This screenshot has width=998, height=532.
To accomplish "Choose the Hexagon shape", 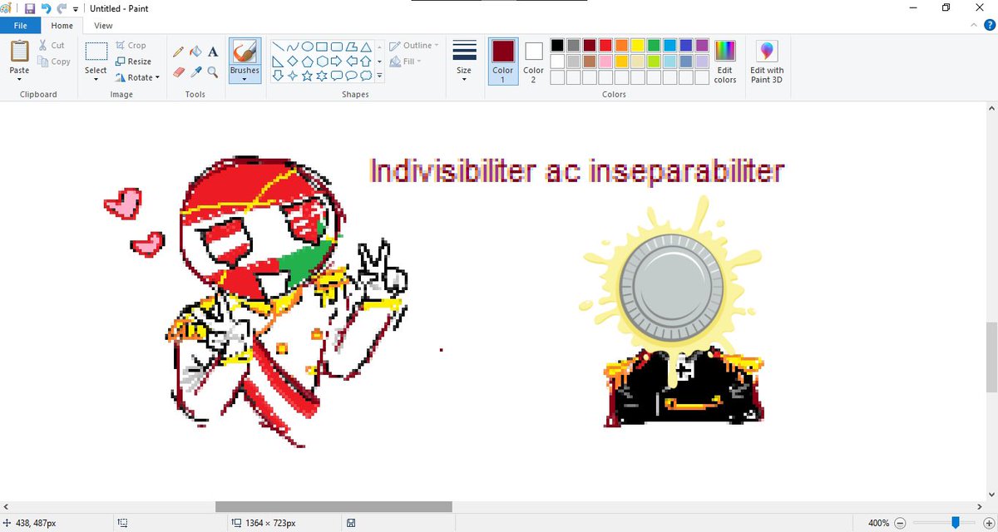I will [323, 61].
